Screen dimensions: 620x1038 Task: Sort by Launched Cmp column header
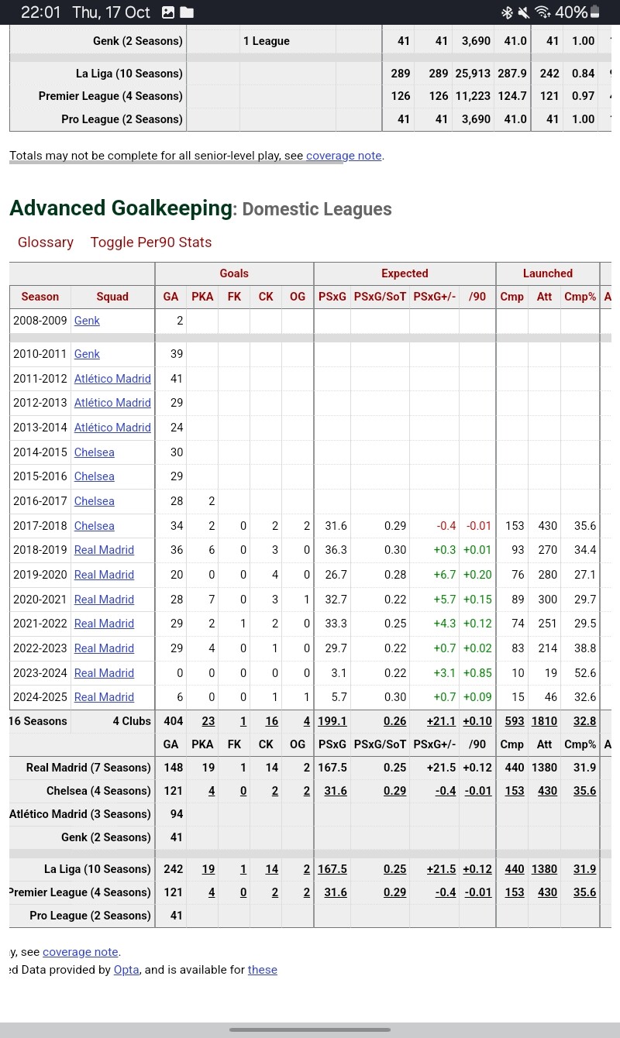point(511,297)
